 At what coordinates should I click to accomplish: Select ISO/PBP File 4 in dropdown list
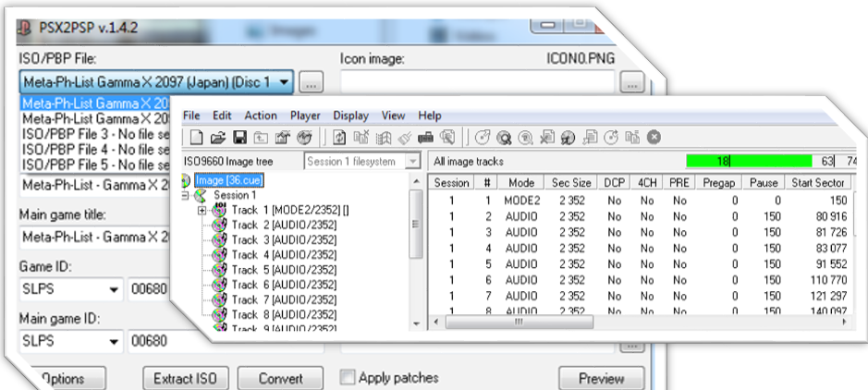click(96, 150)
